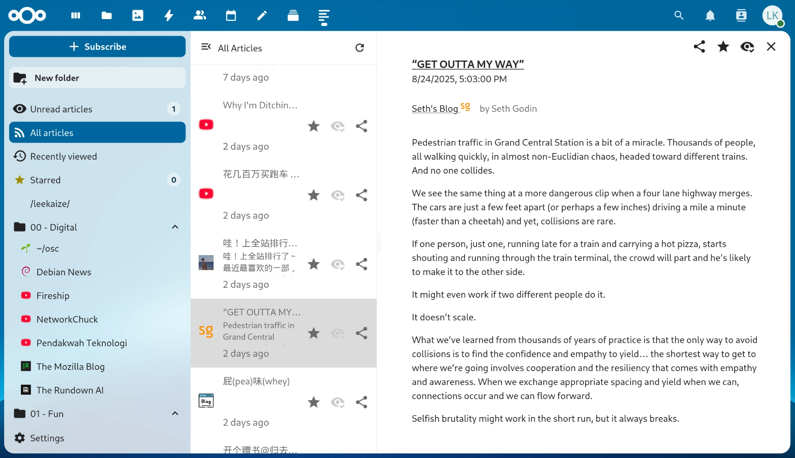Open the notifications bell
This screenshot has width=795, height=458.
tap(710, 16)
